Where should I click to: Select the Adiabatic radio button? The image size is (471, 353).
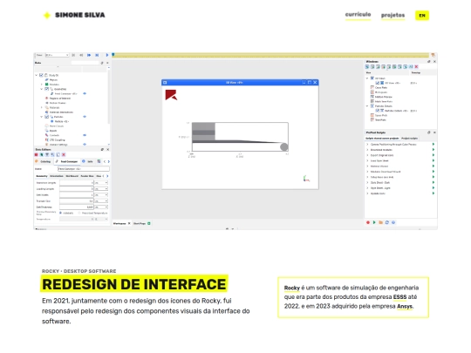61,213
